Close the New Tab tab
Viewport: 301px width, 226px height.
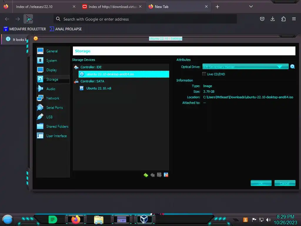206,6
